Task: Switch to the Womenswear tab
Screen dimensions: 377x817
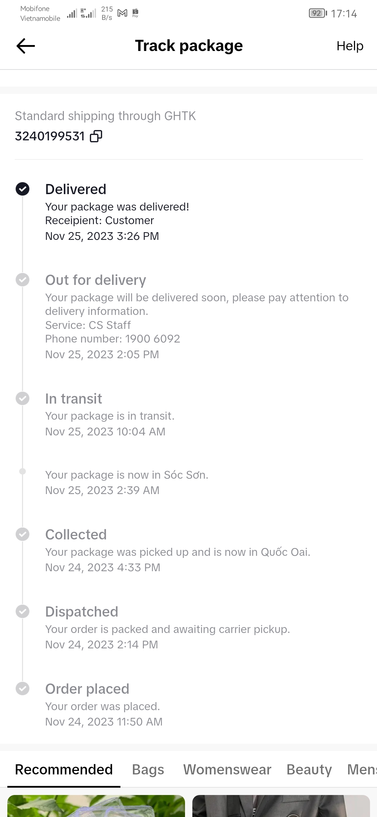Action: (x=227, y=770)
